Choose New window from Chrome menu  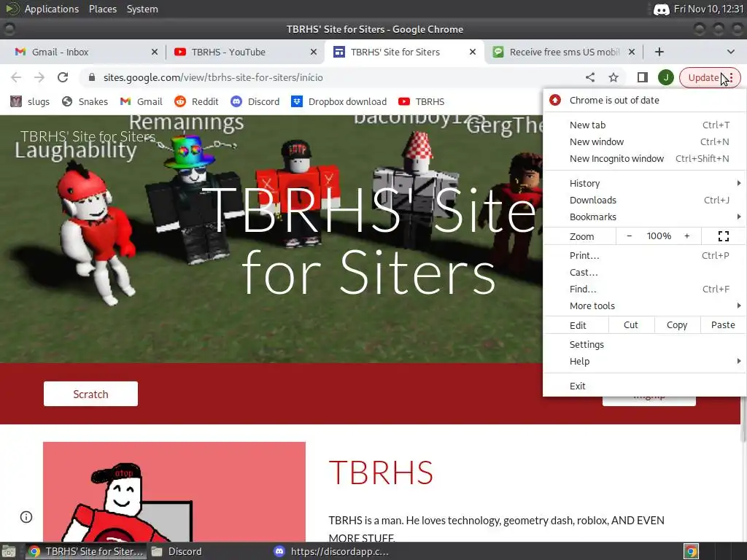click(644, 141)
